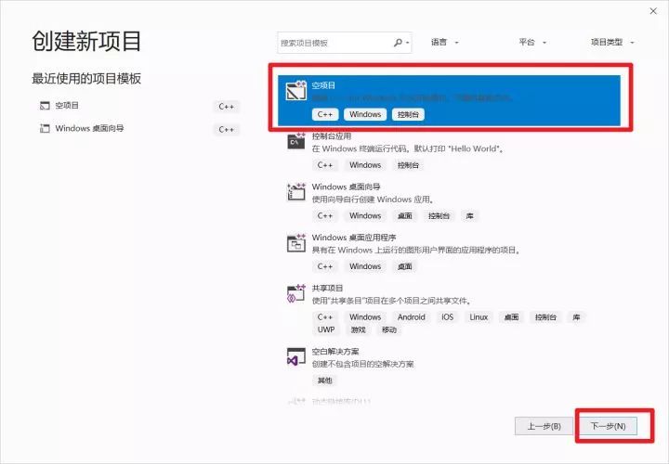
Task: Click iOS tag under 共享项目
Action: coord(447,317)
